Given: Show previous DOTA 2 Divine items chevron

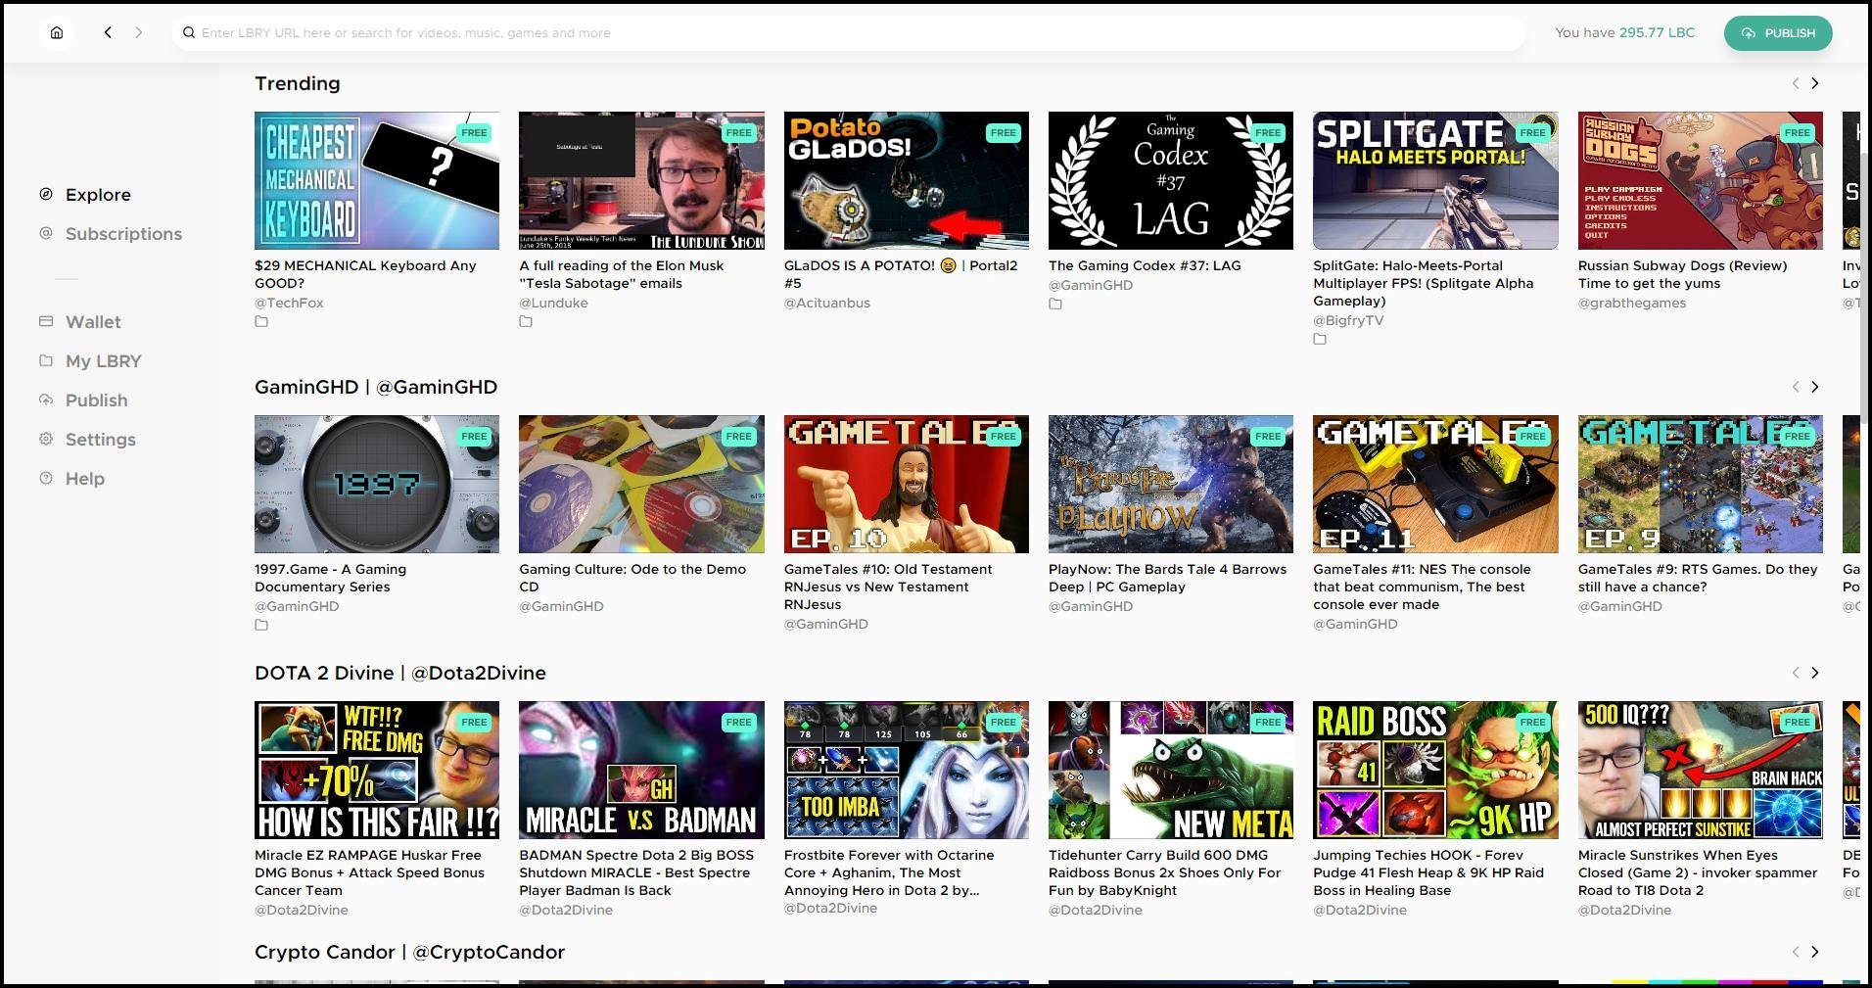Looking at the screenshot, I should (x=1795, y=673).
